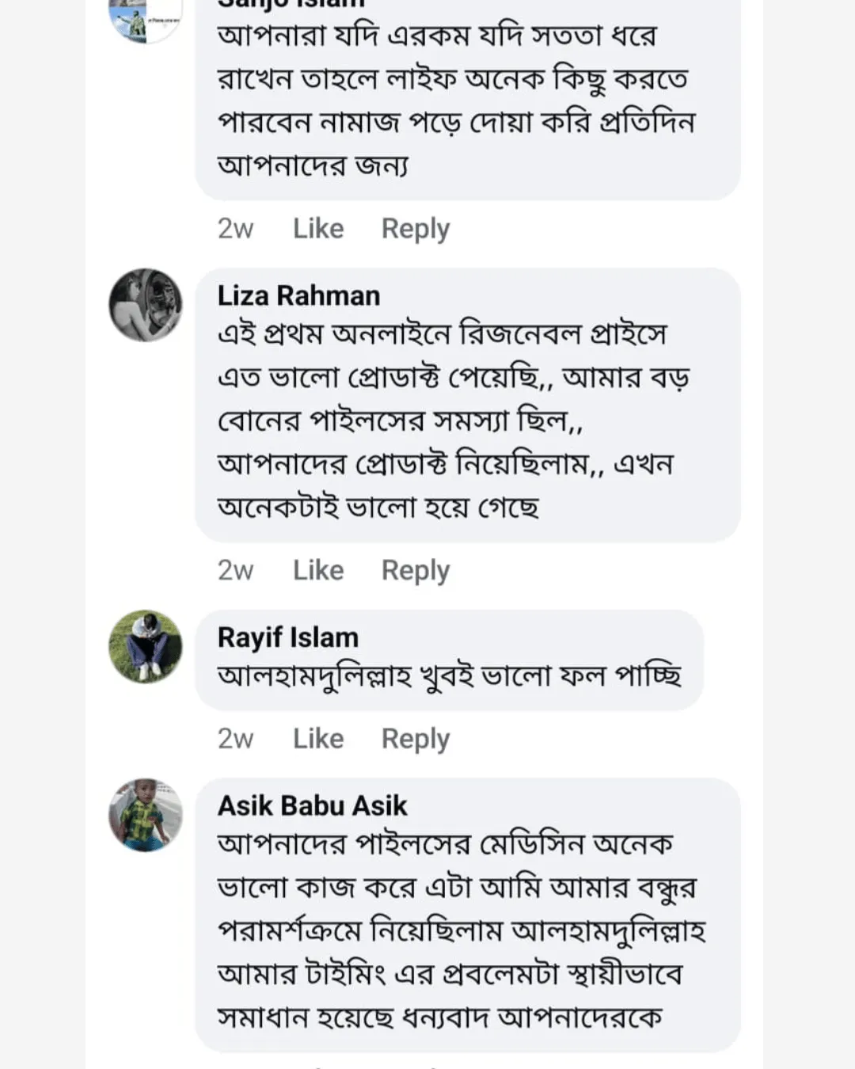855x1069 pixels.
Task: Open Asik Babu Asik's profile picture
Action: click(146, 815)
